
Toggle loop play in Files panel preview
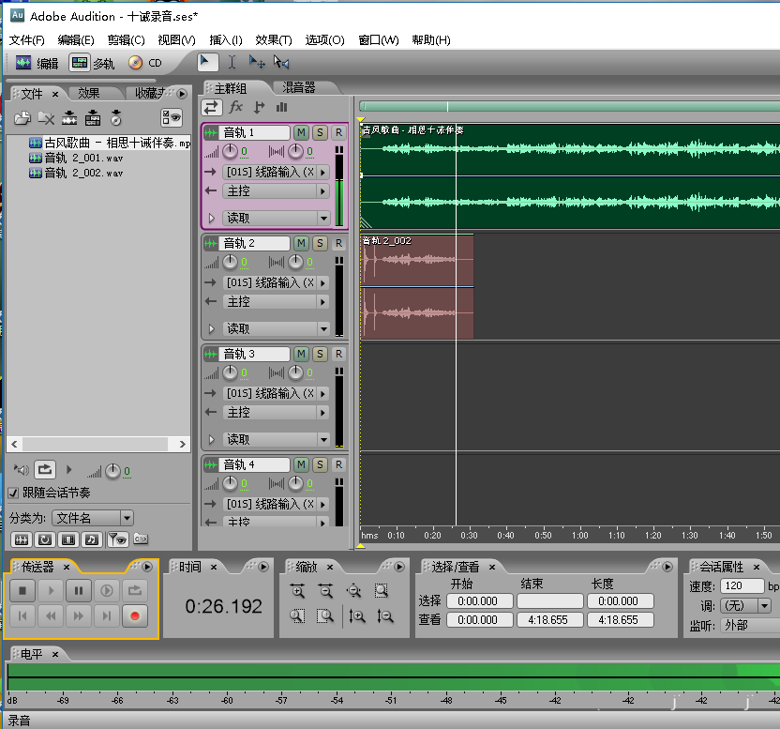45,469
